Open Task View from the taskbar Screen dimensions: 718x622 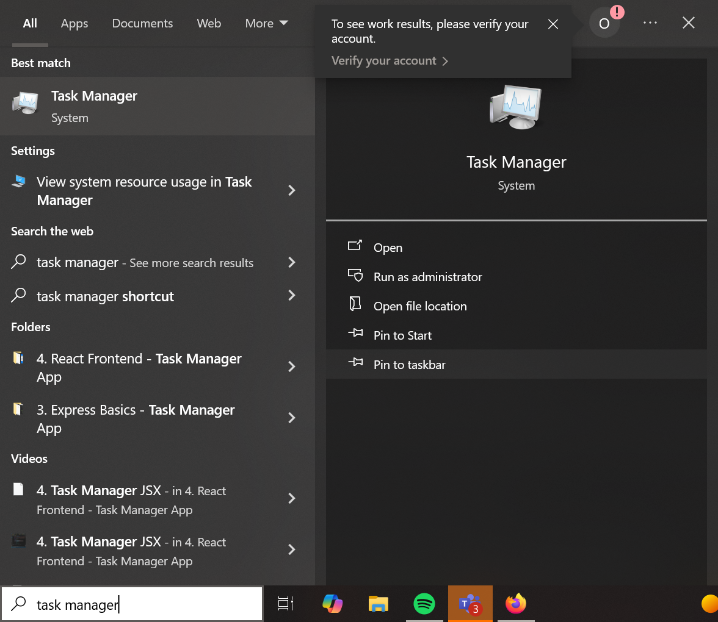click(x=286, y=604)
